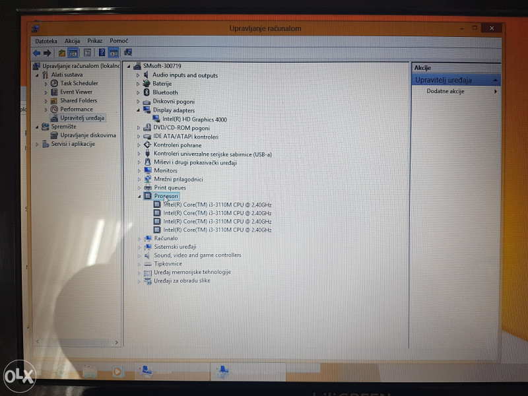The width and height of the screenshot is (528, 396).
Task: Open the Akcija menu
Action: [72, 41]
